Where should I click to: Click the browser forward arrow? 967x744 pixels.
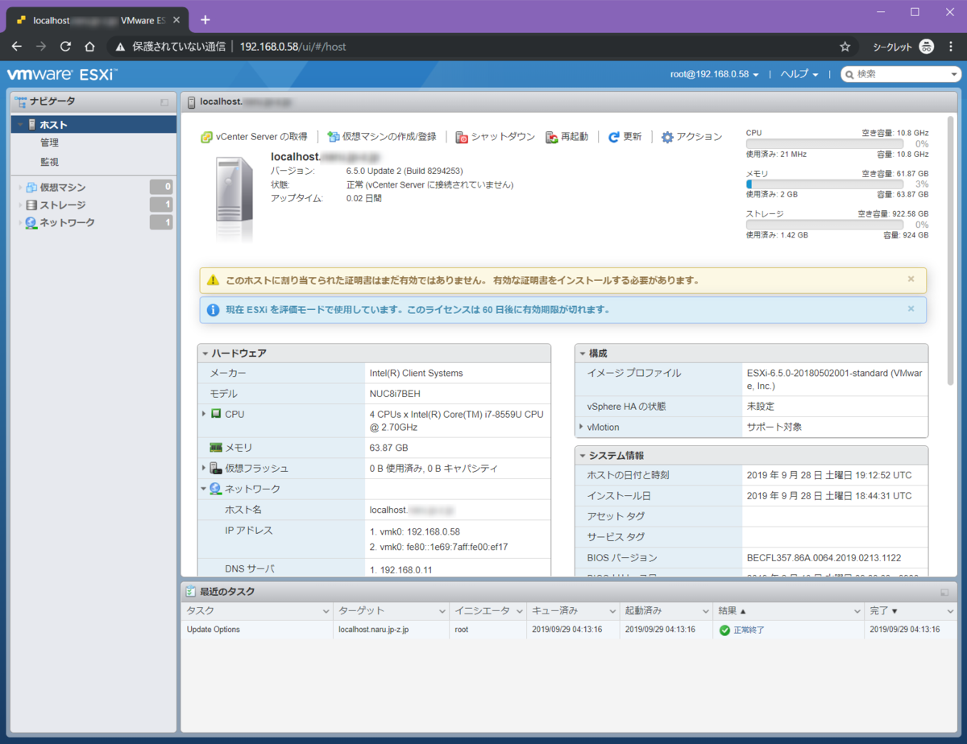41,47
